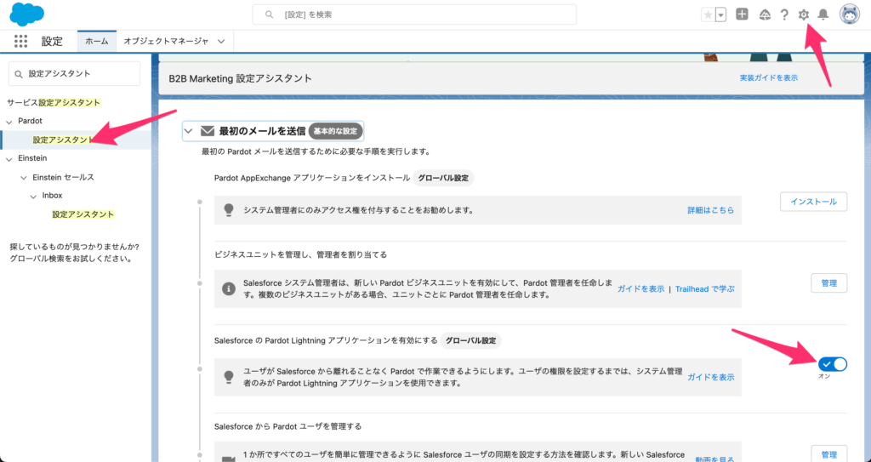Click the Salesforce から Pardot ユーザを管理する heading
The width and height of the screenshot is (871, 462).
[287, 426]
